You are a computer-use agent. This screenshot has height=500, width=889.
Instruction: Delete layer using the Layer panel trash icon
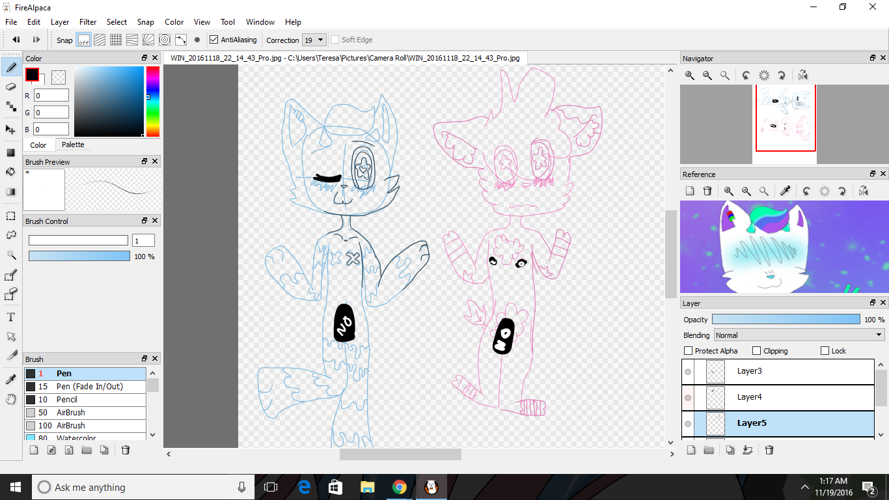coord(769,450)
